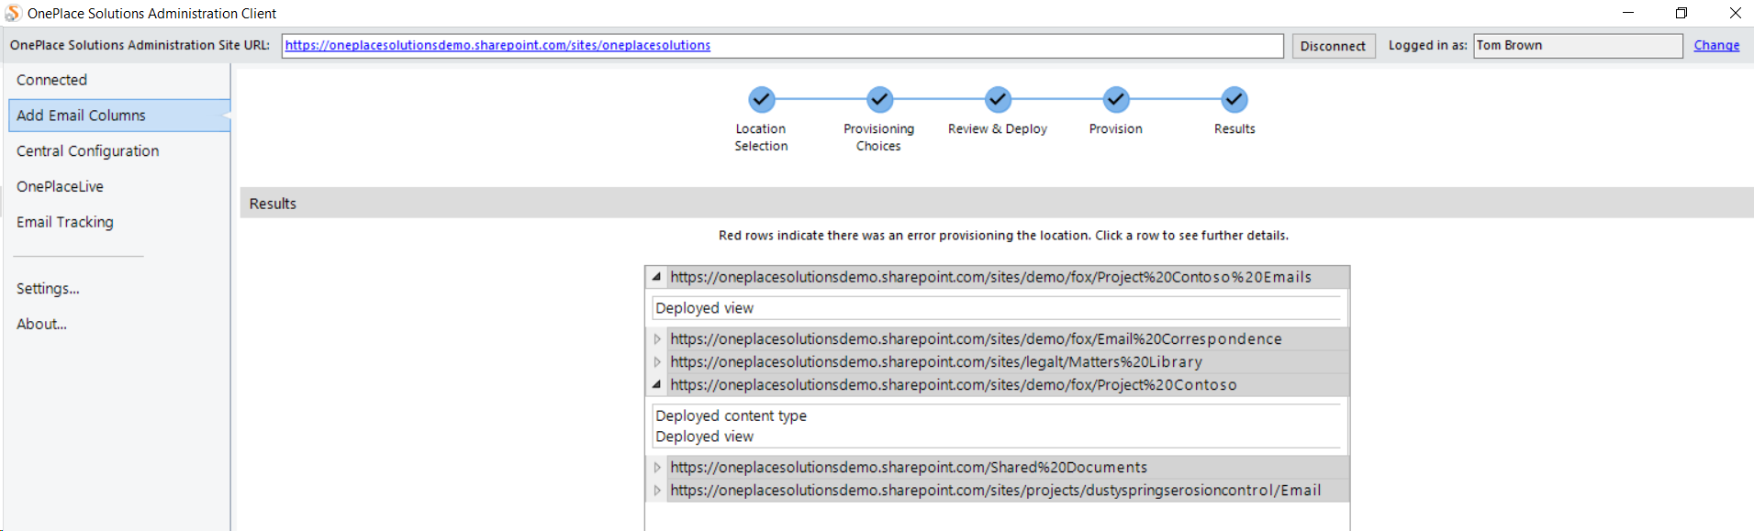This screenshot has width=1754, height=531.
Task: Click the Results step checkmark
Action: click(1235, 99)
